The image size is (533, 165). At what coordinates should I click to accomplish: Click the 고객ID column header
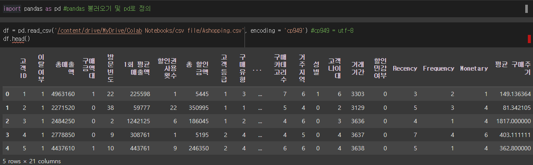tap(23, 68)
